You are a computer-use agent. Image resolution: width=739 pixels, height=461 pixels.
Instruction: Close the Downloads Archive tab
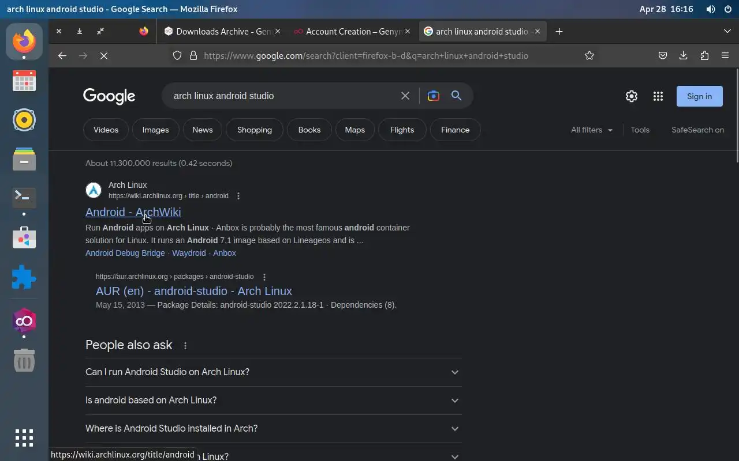pyautogui.click(x=278, y=32)
